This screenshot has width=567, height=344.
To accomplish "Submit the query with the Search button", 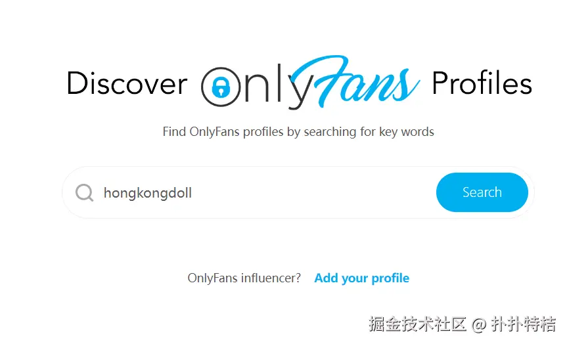I will (482, 192).
